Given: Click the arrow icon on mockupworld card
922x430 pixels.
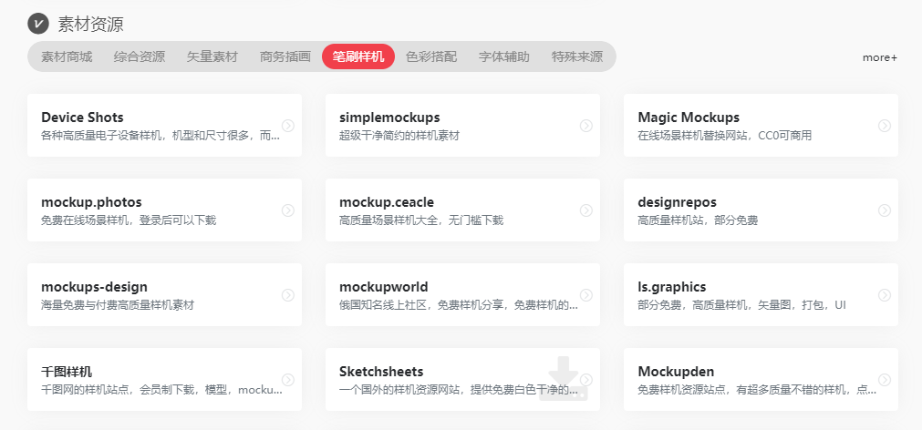Looking at the screenshot, I should pyautogui.click(x=586, y=294).
